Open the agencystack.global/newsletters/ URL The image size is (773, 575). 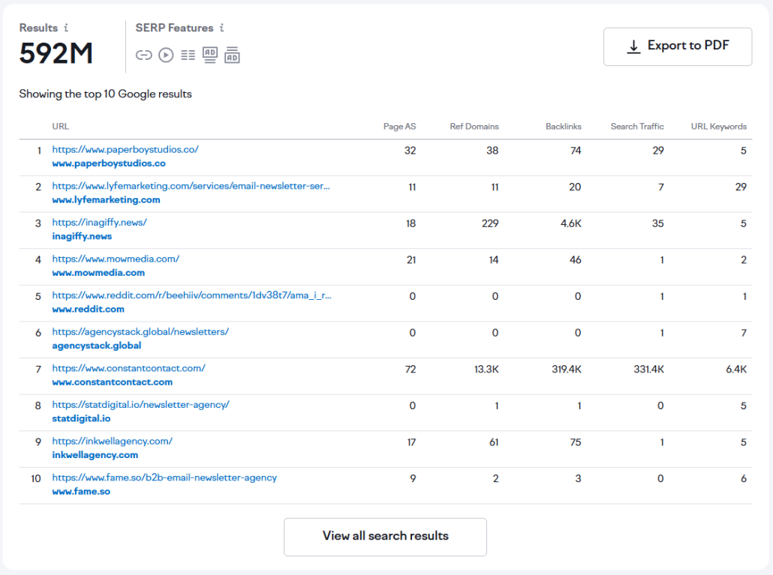click(140, 332)
